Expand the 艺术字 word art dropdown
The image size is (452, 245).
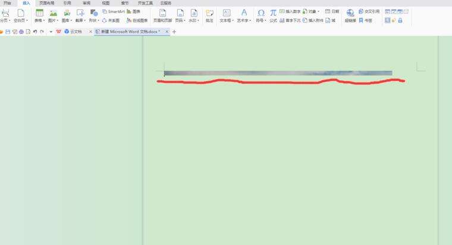pos(250,21)
